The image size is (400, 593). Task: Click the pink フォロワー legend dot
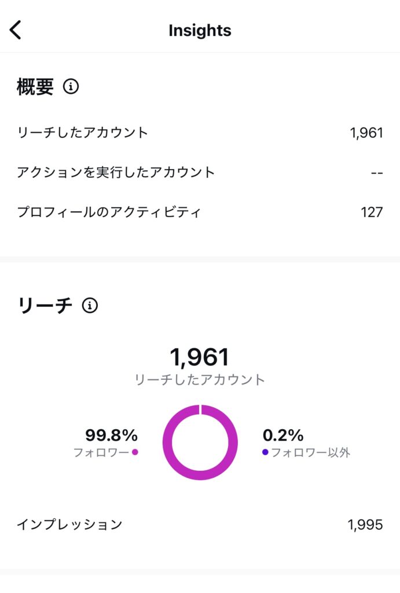[135, 452]
